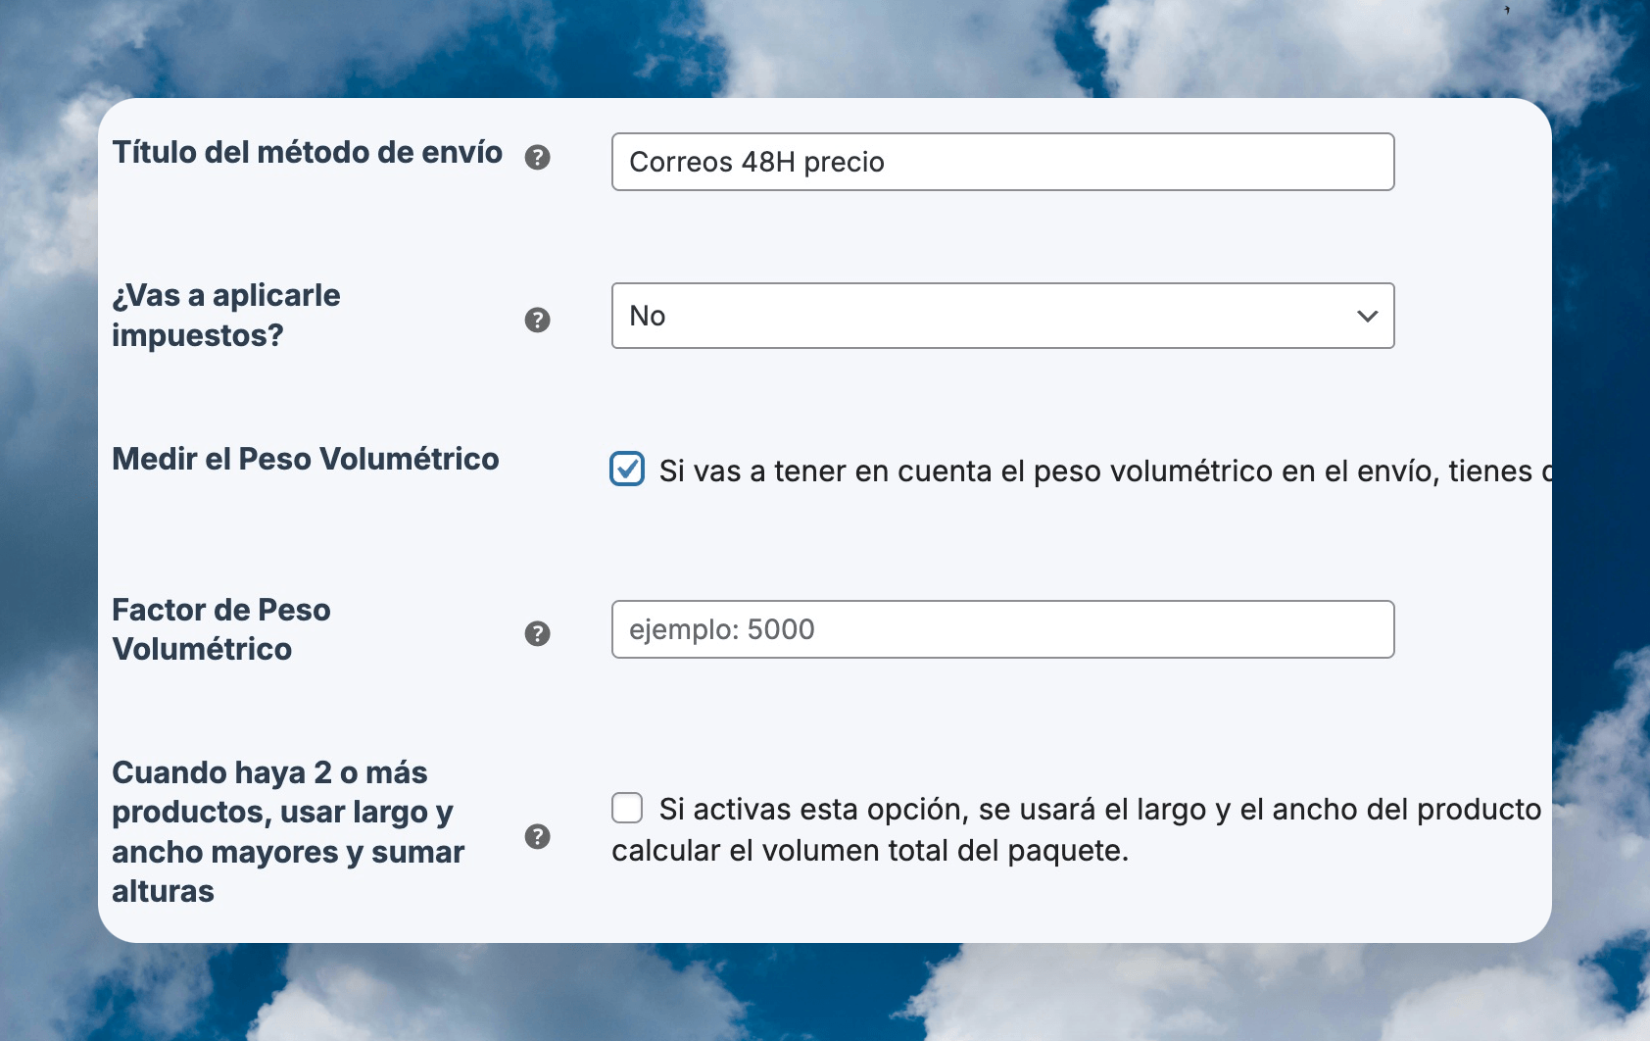
Task: Open the impuestos dropdown showing 'No'
Action: [x=1001, y=316]
